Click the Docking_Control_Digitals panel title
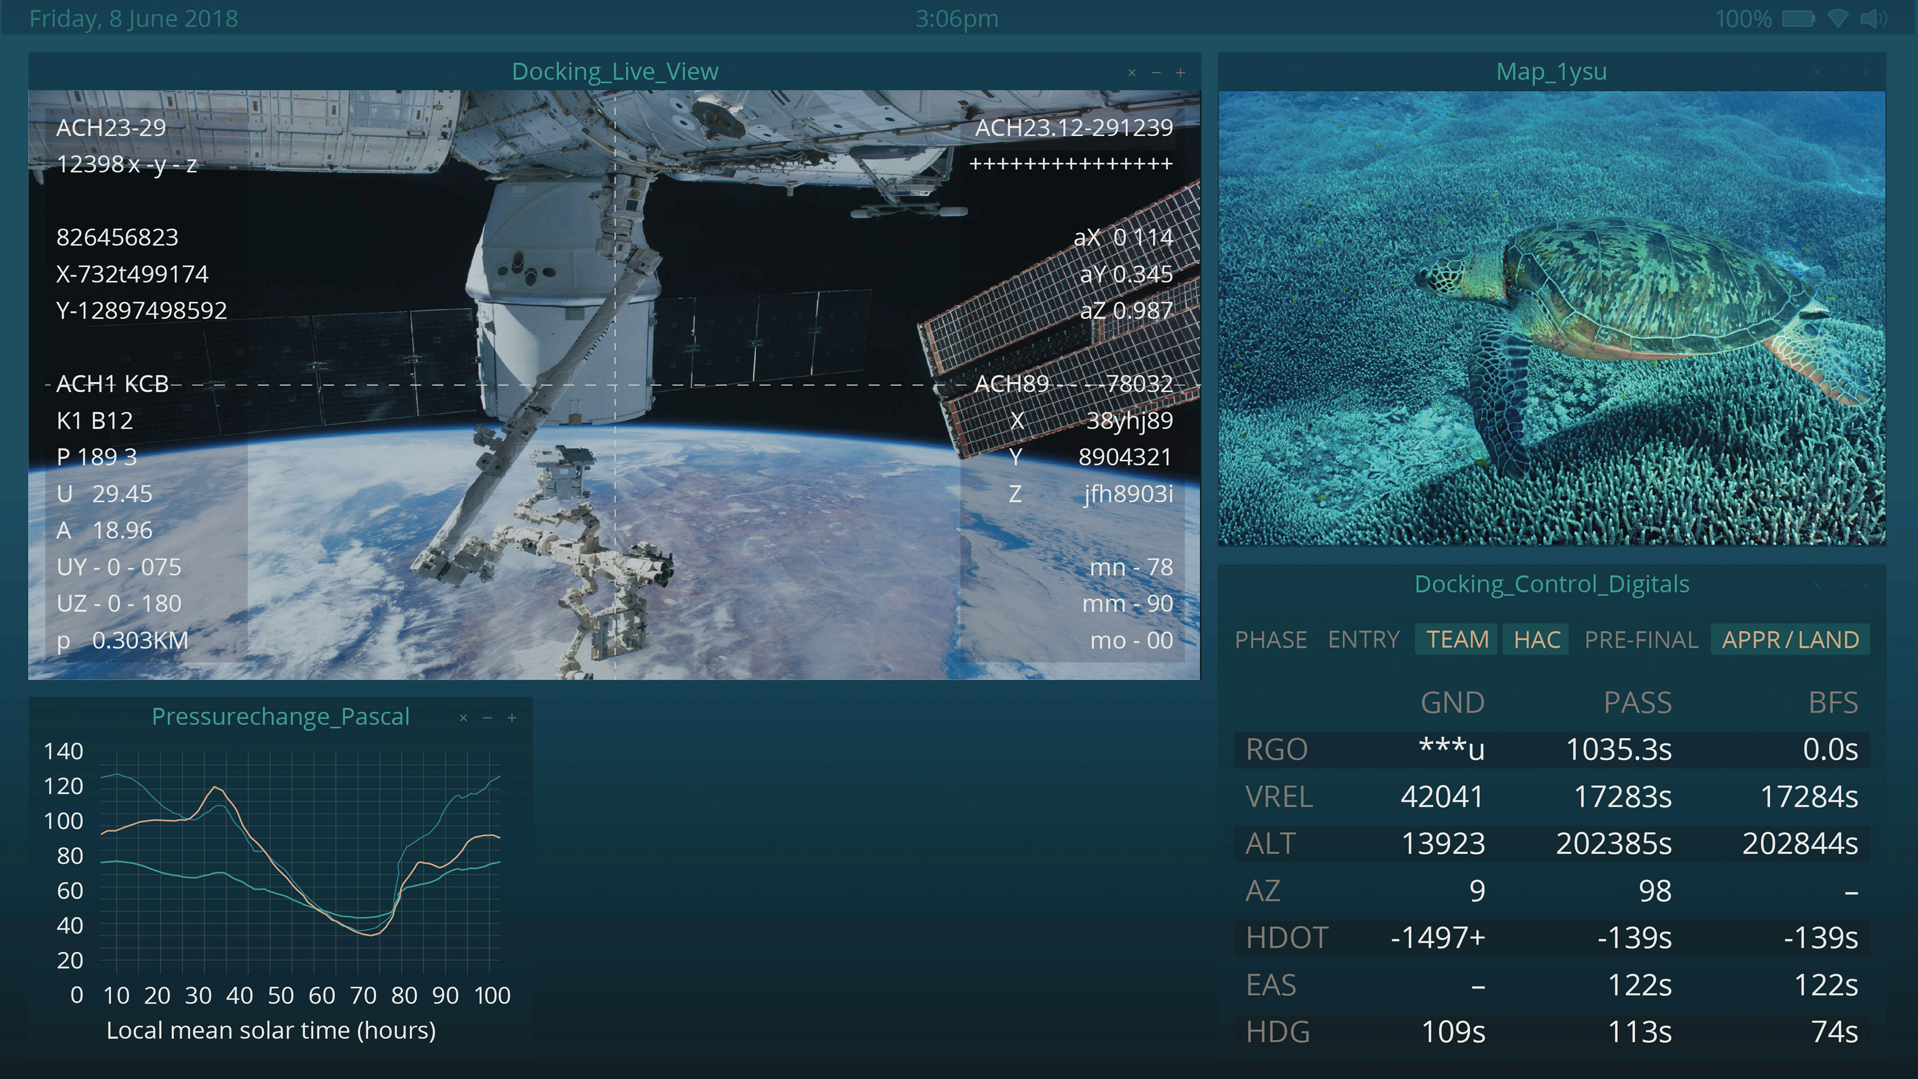 (x=1552, y=584)
